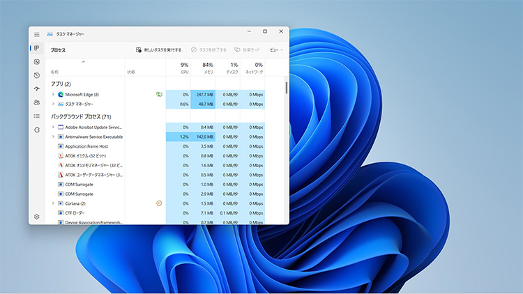The height and width of the screenshot is (294, 523).
Task: Open the ビュー dropdown menu
Action: pos(275,50)
